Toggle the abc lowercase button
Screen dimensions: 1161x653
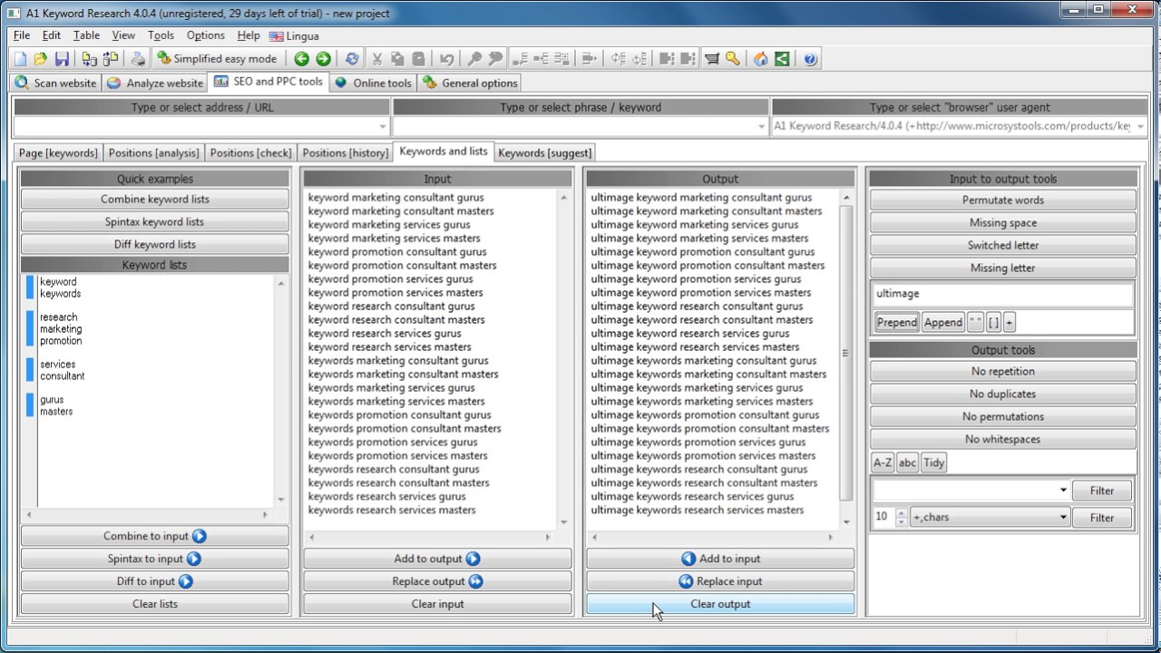(x=908, y=463)
